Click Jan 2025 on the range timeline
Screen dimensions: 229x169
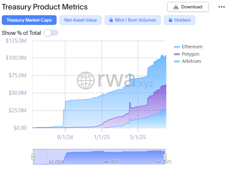pyautogui.click(x=111, y=162)
